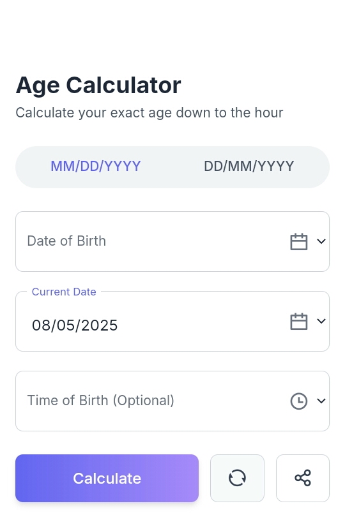
Task: Click the subtitle about exact age
Action: (149, 113)
